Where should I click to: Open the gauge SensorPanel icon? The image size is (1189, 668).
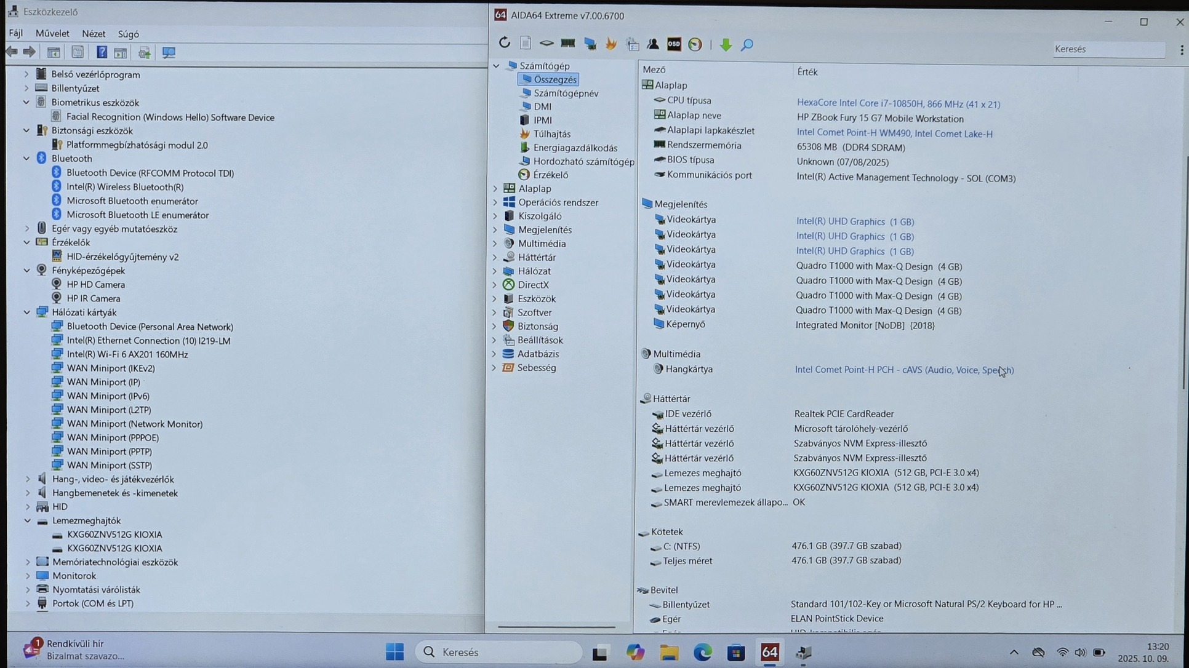(x=695, y=44)
